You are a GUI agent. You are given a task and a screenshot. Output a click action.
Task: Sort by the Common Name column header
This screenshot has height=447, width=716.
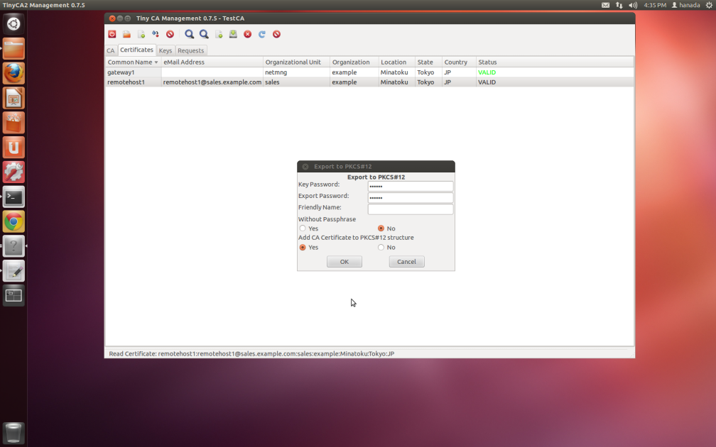tap(132, 62)
